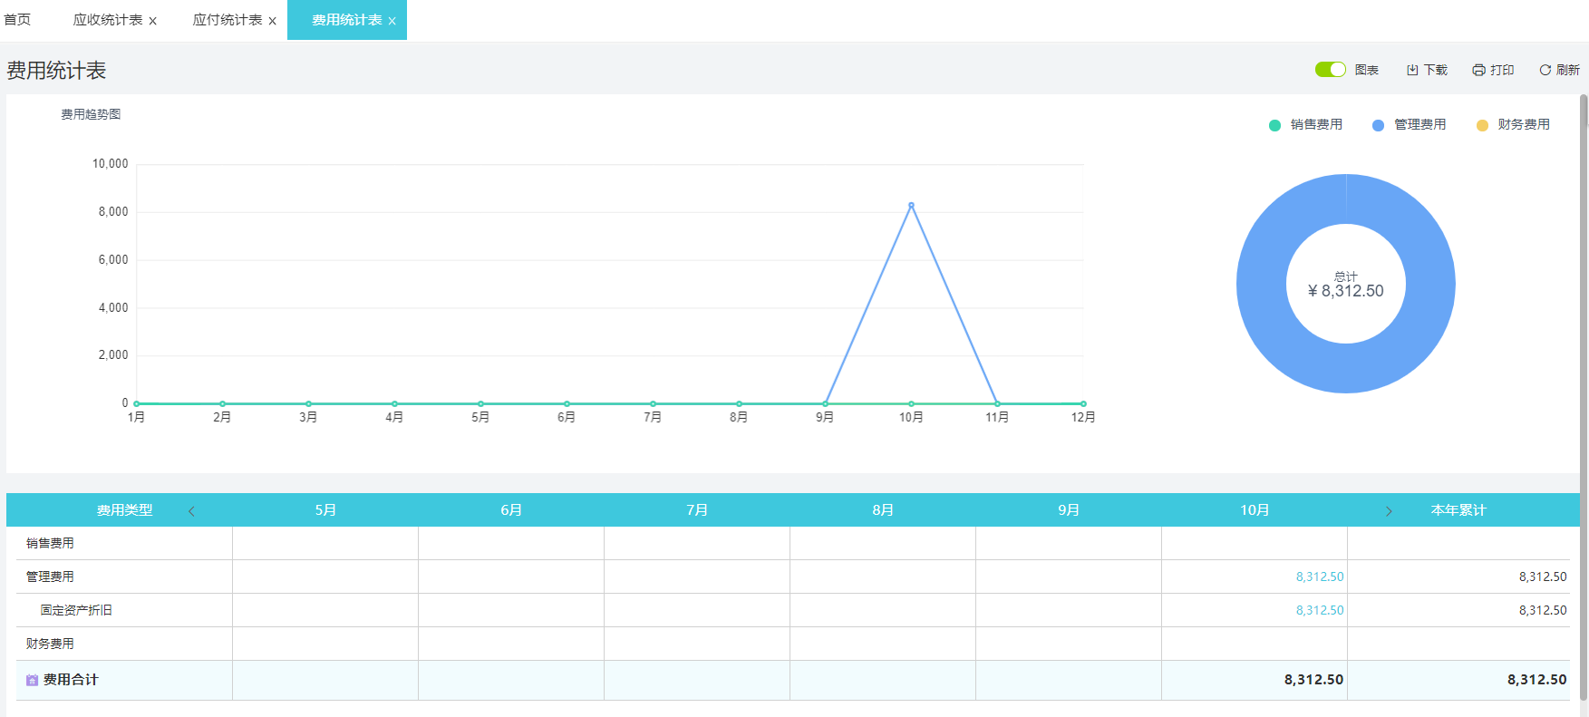This screenshot has width=1589, height=717.
Task: Switch to the 应收统计表 tab
Action: [108, 20]
